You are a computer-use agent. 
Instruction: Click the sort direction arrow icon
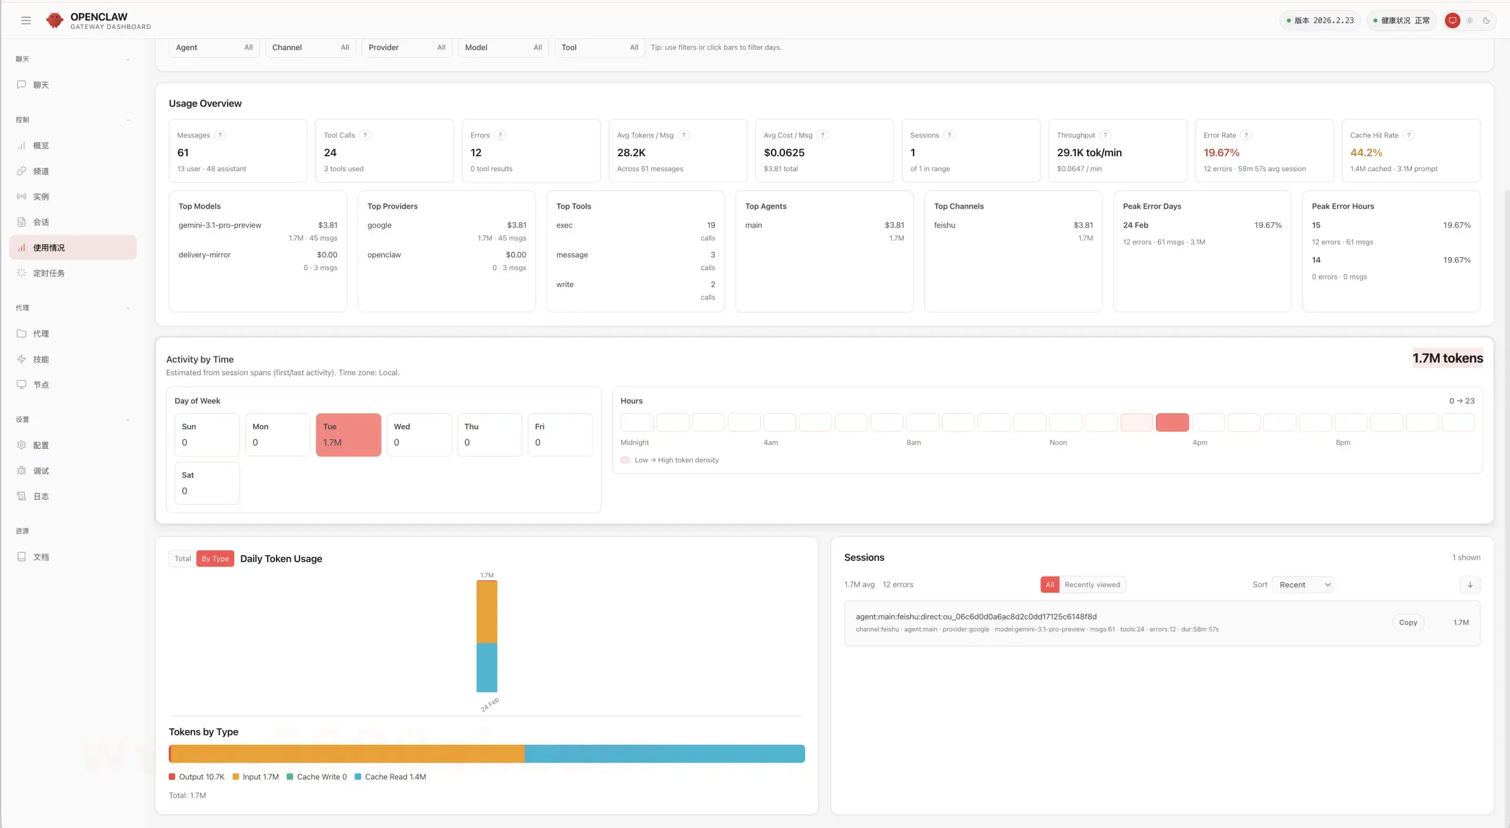[x=1470, y=584]
